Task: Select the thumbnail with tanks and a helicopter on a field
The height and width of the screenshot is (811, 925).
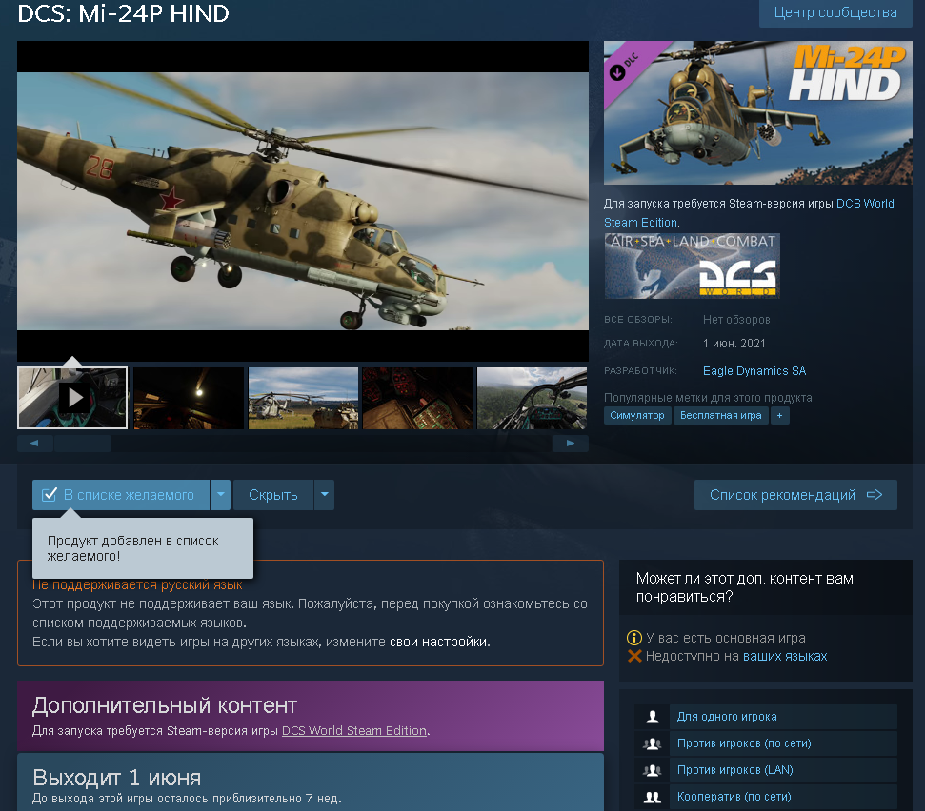Action: (303, 398)
